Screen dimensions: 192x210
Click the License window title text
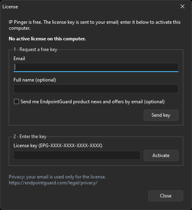click(x=10, y=7)
